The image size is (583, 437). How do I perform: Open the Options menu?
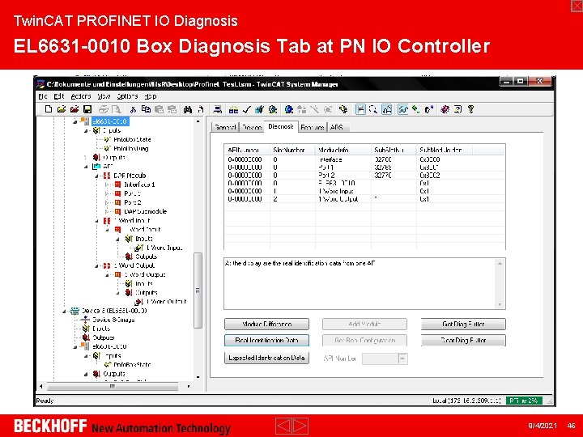pyautogui.click(x=127, y=96)
